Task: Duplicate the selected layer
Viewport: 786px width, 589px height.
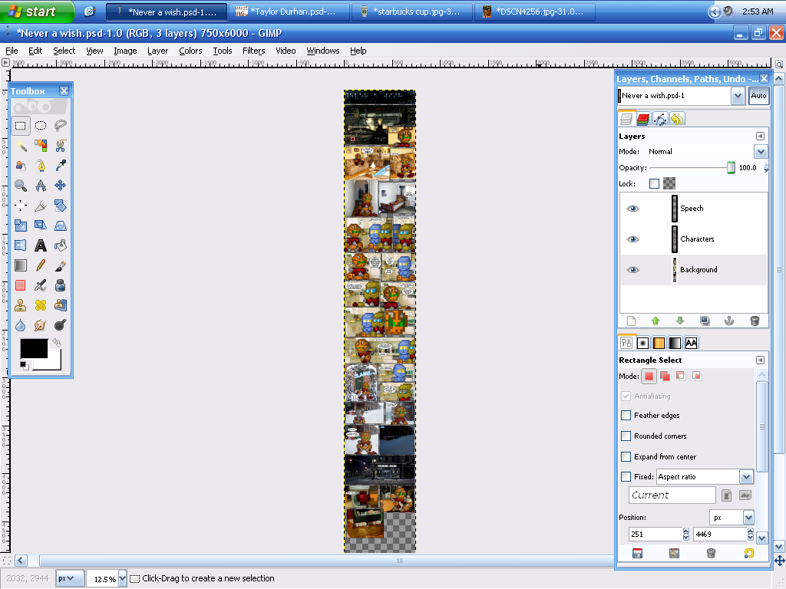Action: tap(705, 321)
